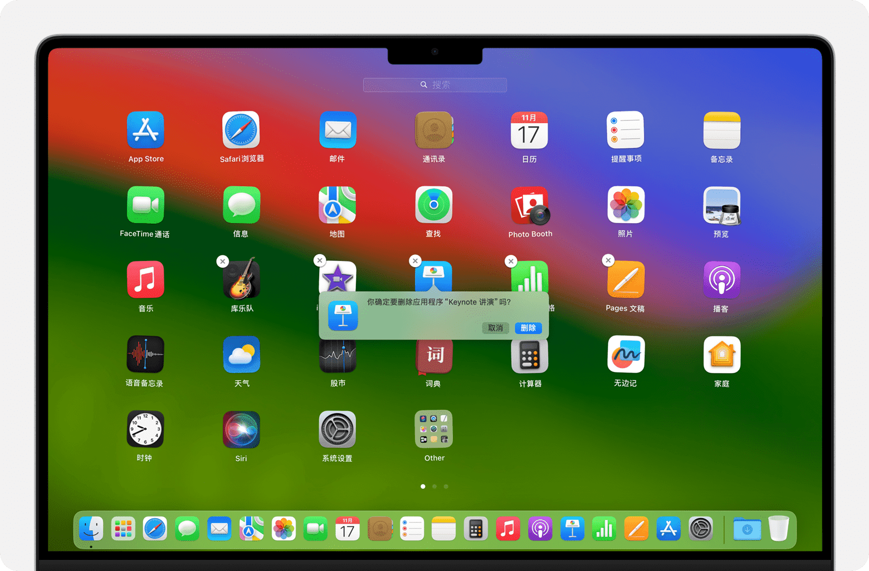This screenshot has height=571, width=869.
Task: Open 股市 app in Launchpad
Action: coord(338,357)
